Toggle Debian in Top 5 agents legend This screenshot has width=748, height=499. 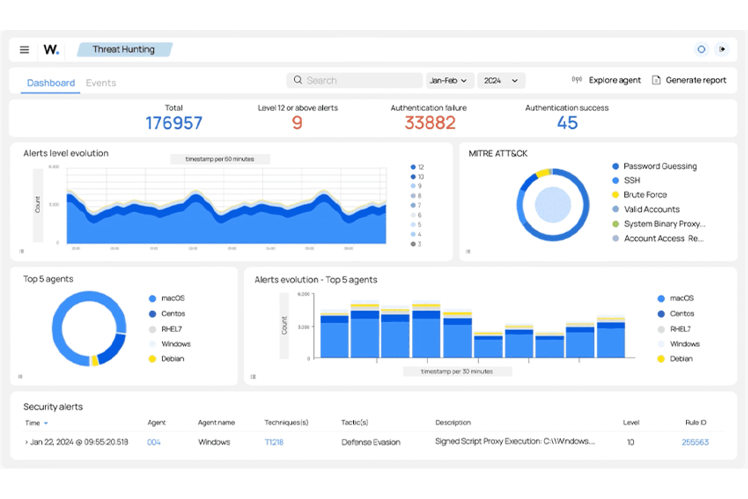(x=166, y=359)
